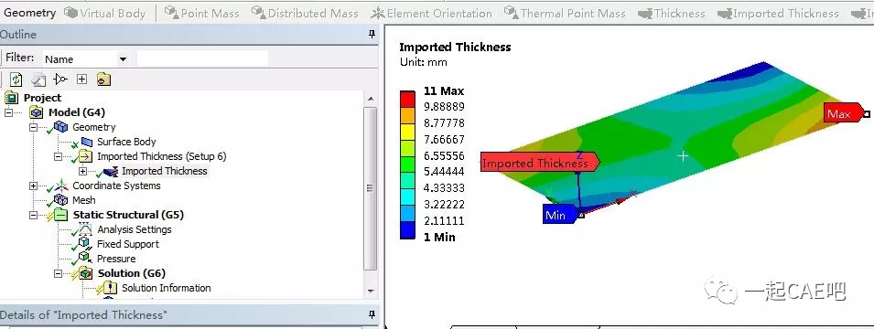Click the Imported Thickness (Setup 6) folder icon

click(85, 156)
